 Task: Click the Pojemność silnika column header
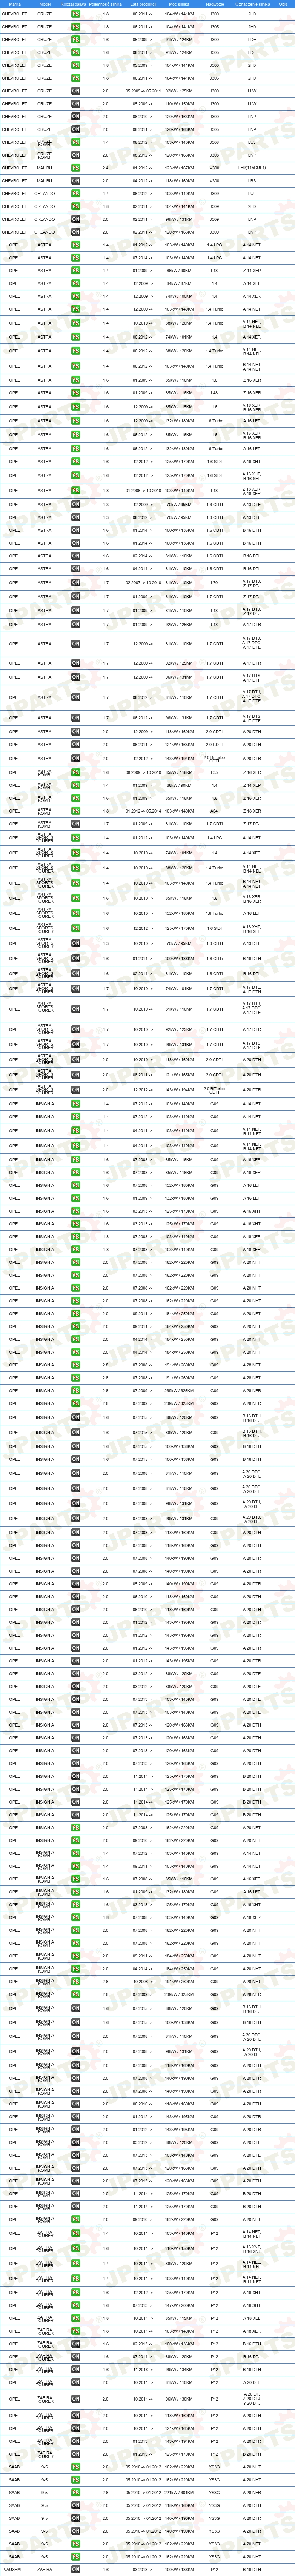click(x=106, y=4)
